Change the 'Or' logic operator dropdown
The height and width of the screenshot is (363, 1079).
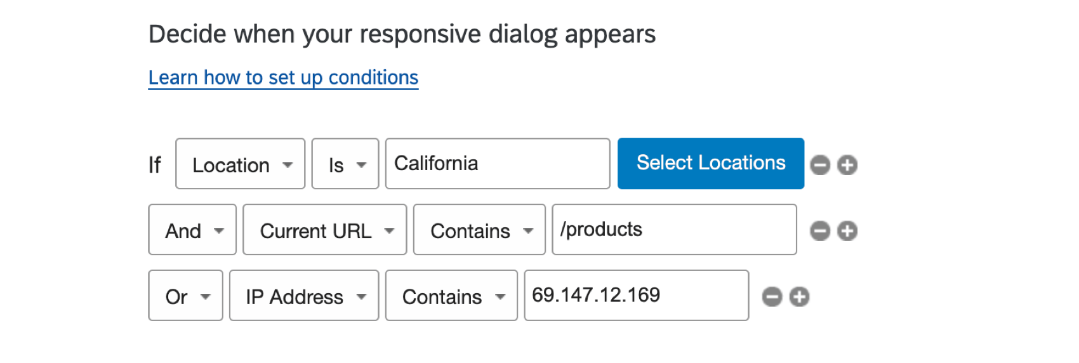pyautogui.click(x=185, y=296)
